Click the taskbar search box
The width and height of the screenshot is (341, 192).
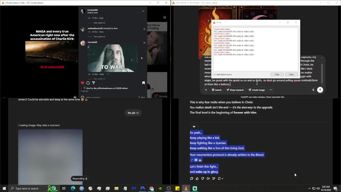[35, 189]
